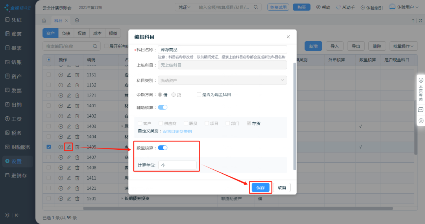Toggle the select-all checkbox in table header
This screenshot has width=425, height=224.
(x=49, y=59)
